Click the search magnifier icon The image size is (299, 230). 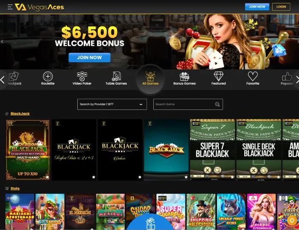pyautogui.click(x=217, y=104)
